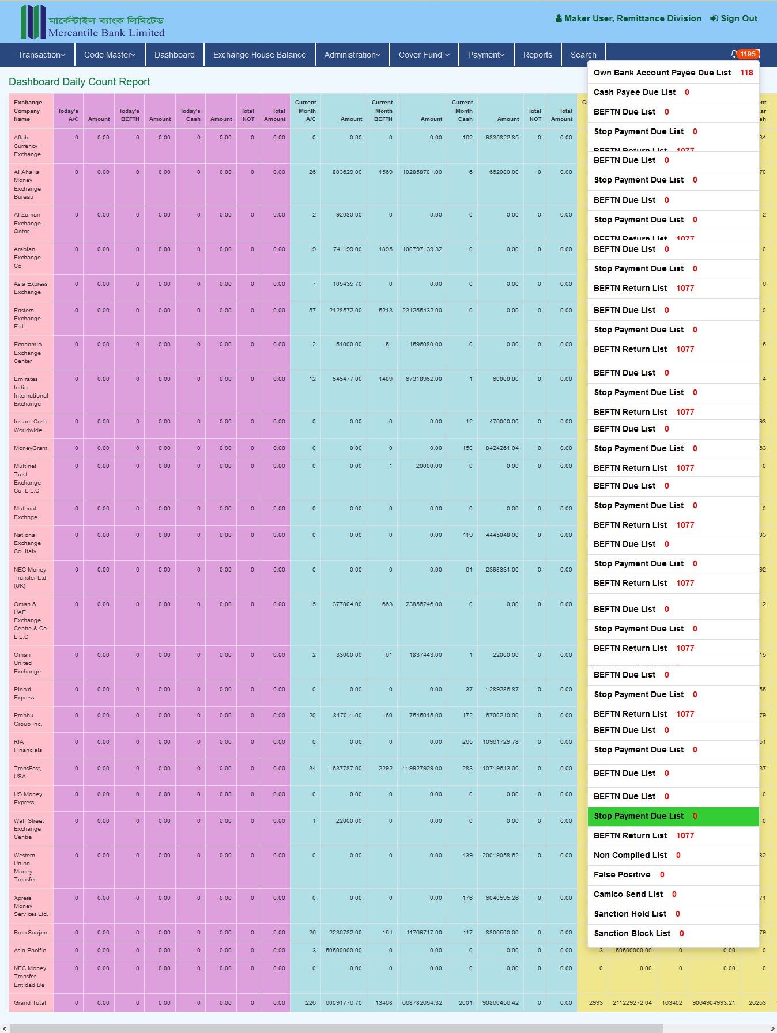
Task: Select the Asia Pacific row
Action: click(30, 951)
